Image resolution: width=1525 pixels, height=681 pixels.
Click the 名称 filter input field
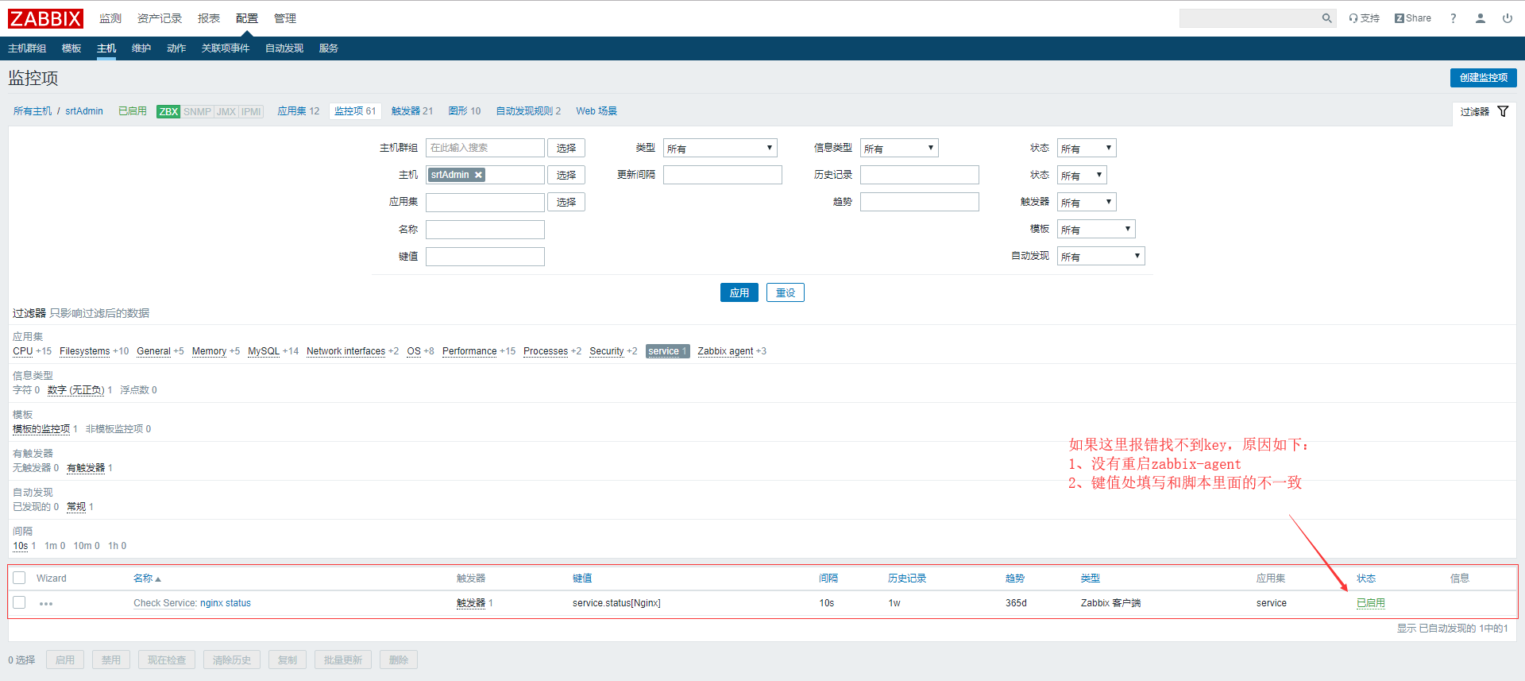click(485, 230)
